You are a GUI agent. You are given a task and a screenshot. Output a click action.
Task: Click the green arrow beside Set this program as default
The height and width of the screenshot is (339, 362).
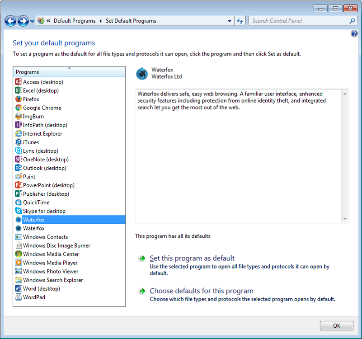tap(142, 259)
